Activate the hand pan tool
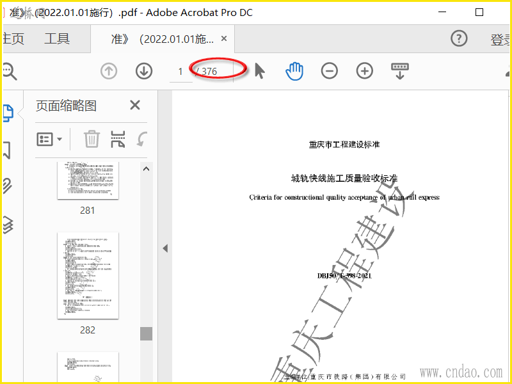The image size is (512, 384). tap(294, 71)
